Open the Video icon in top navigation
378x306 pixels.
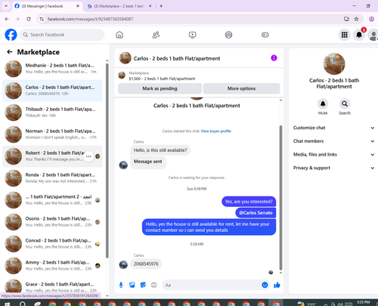192,35
